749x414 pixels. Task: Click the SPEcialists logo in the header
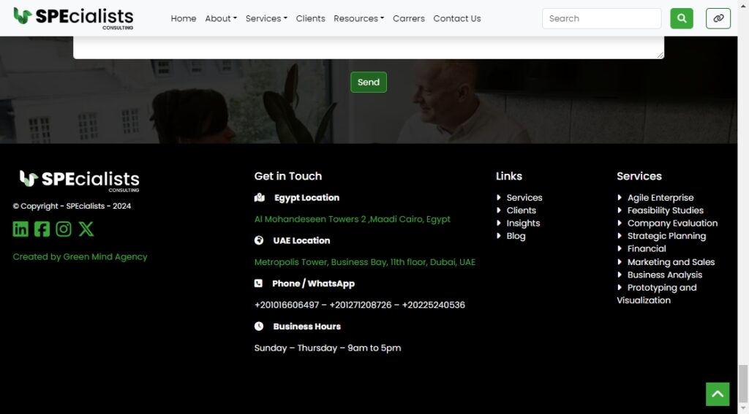pos(74,18)
